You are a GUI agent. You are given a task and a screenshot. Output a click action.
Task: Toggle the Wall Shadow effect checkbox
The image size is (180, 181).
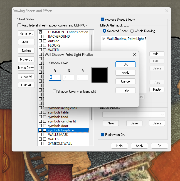tap(104, 39)
